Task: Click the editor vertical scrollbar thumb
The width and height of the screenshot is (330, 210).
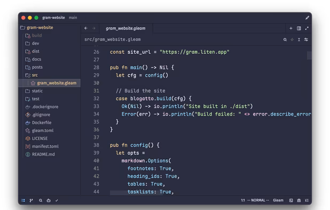Action: (x=309, y=55)
